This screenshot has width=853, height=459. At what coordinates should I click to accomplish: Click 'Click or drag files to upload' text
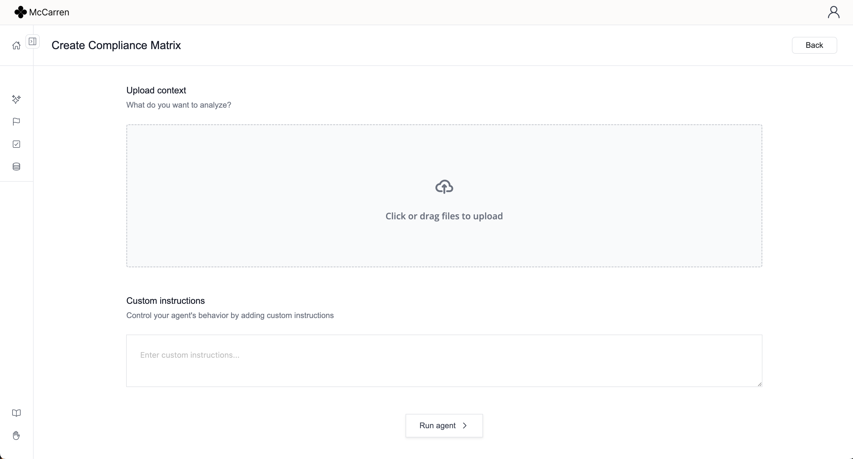pyautogui.click(x=444, y=216)
